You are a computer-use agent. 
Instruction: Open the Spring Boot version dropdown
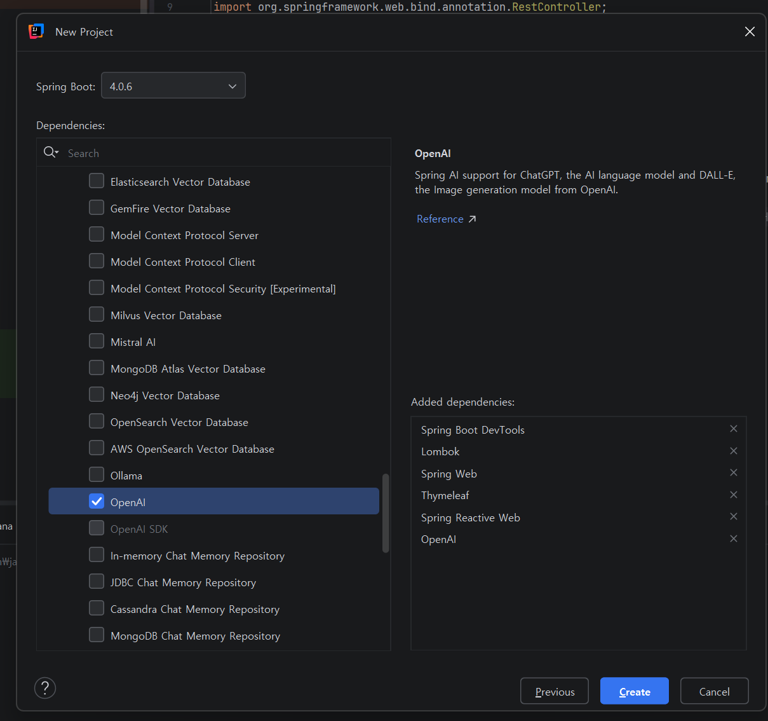173,86
